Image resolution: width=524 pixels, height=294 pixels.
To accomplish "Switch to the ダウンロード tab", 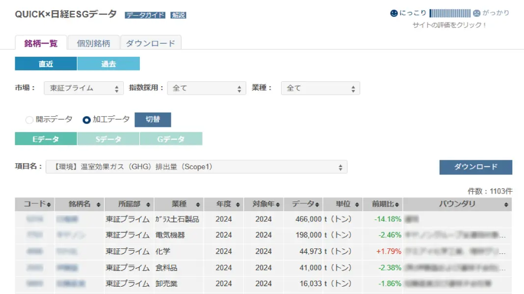I will pyautogui.click(x=151, y=43).
